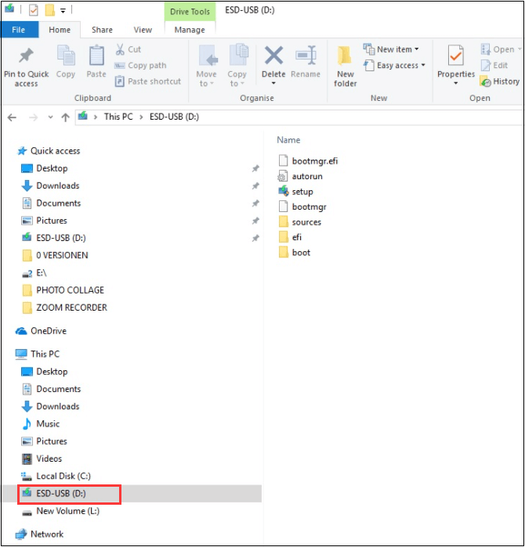Image resolution: width=525 pixels, height=547 pixels.
Task: Click OneDrive in navigation pane
Action: coord(41,331)
